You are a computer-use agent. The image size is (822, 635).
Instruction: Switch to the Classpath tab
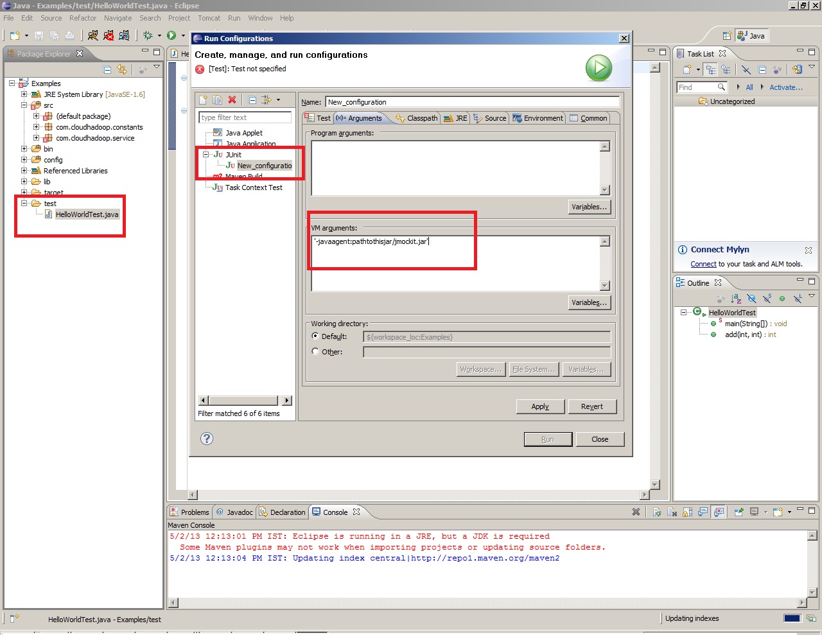pos(417,118)
